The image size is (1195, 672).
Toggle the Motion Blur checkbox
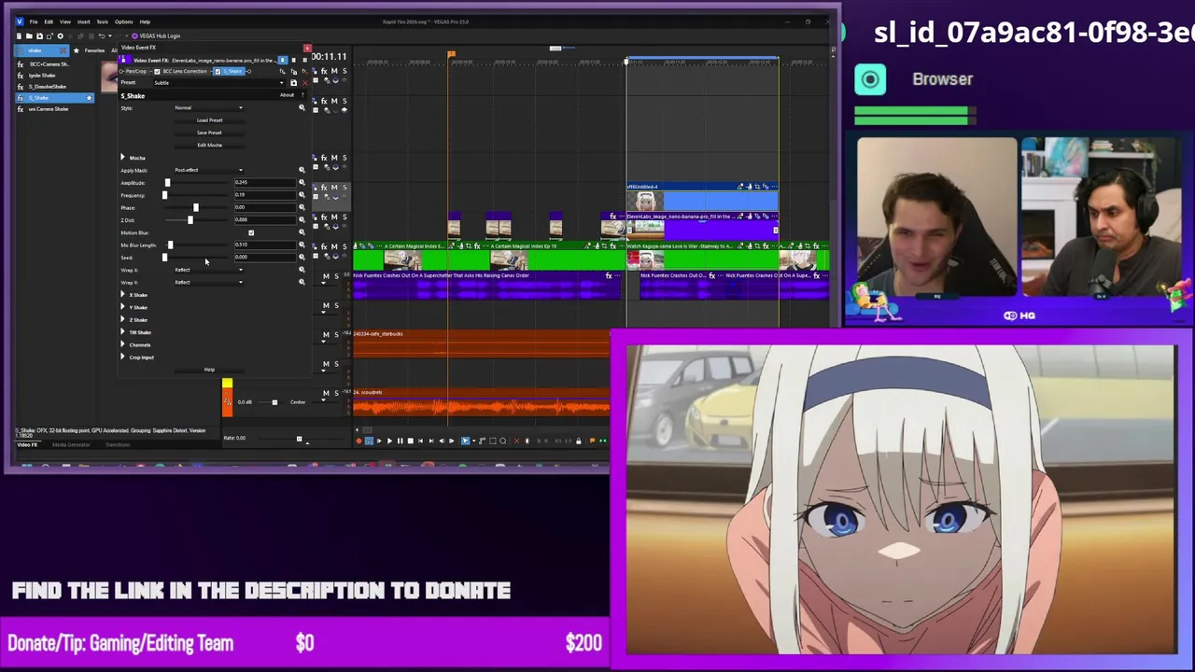[250, 232]
